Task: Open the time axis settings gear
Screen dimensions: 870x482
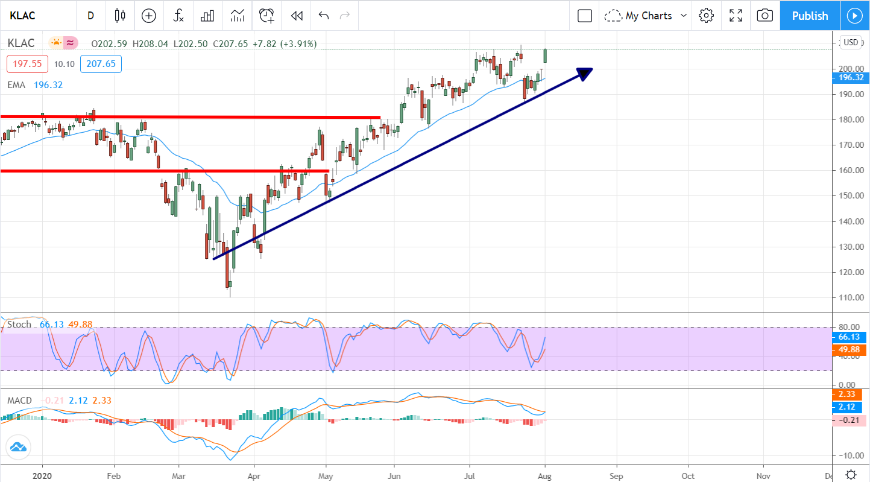Action: (851, 474)
